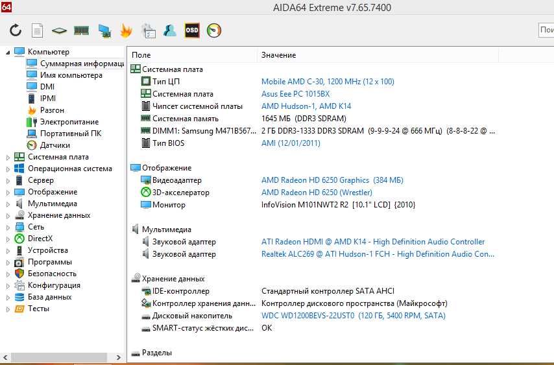Click the Мультимедиа section header in list
The image size is (554, 365).
coord(167,230)
